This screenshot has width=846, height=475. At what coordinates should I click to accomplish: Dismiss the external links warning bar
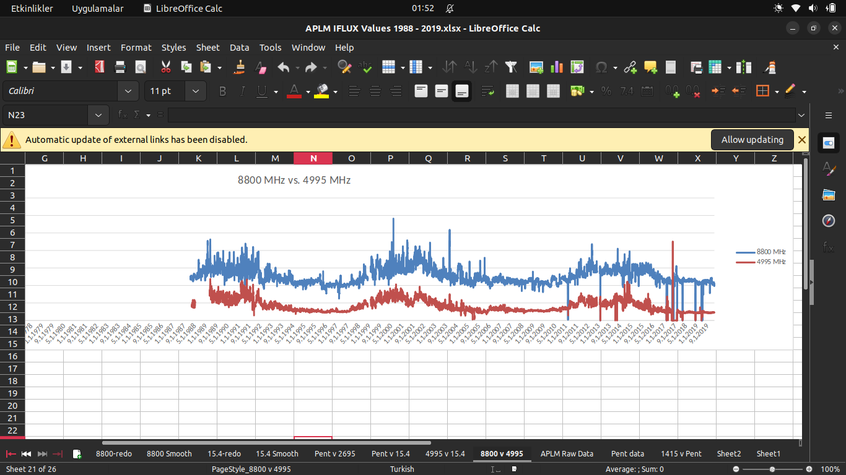802,140
